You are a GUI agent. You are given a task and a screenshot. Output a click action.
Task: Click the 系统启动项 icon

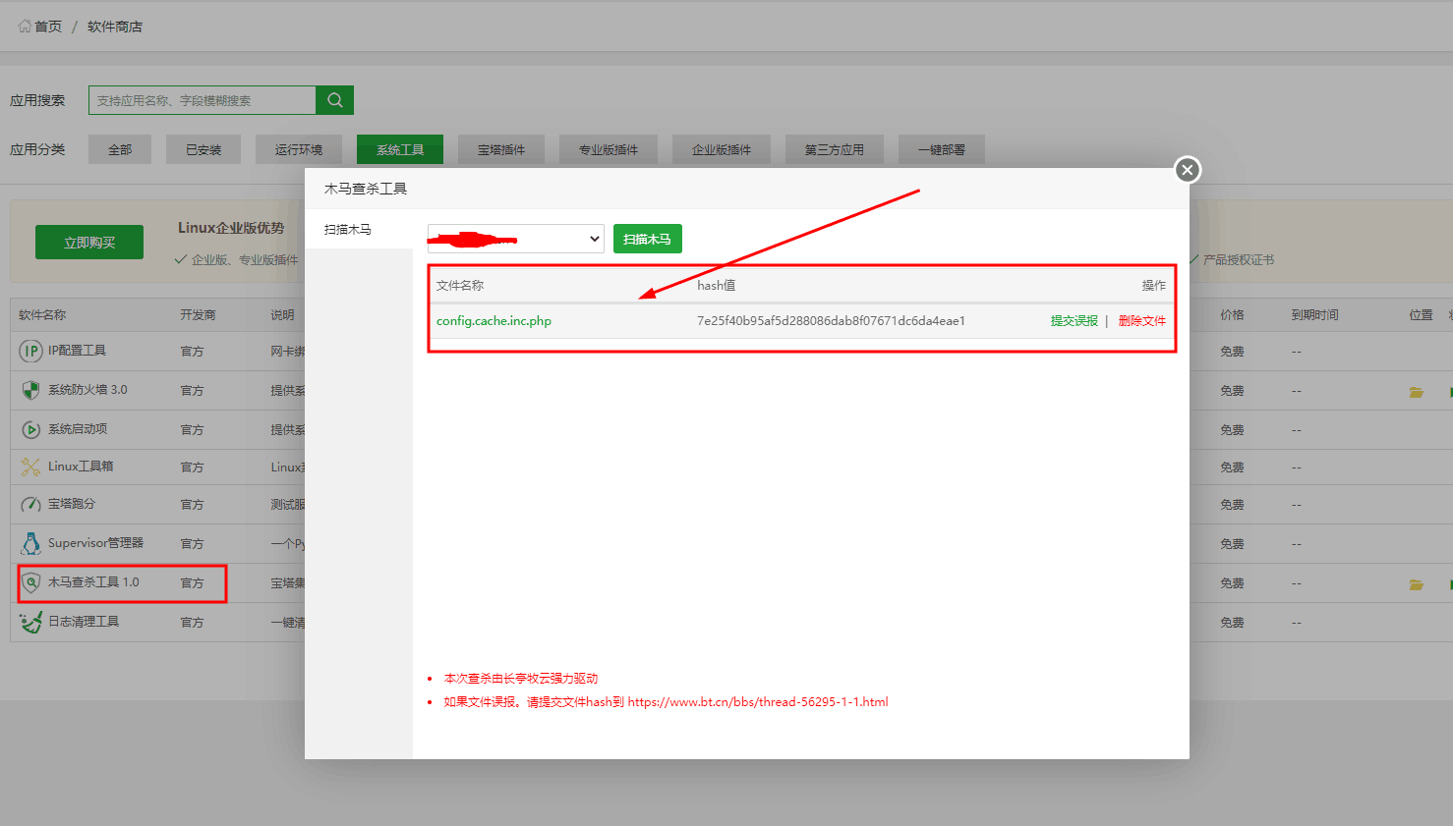click(31, 429)
